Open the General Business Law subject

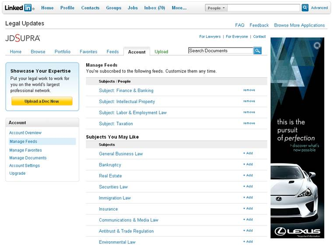[x=121, y=154]
